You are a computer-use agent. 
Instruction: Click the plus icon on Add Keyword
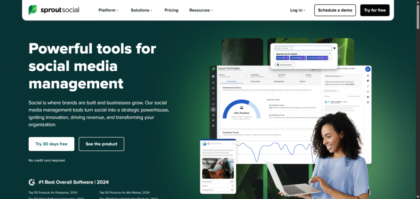(x=278, y=65)
